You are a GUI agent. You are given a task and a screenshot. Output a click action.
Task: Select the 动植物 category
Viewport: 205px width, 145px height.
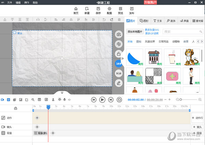176,42
